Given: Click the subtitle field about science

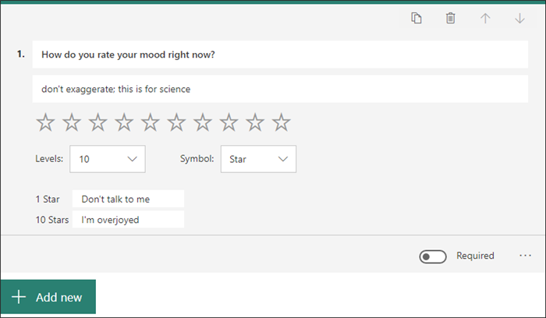Looking at the screenshot, I should click(280, 89).
